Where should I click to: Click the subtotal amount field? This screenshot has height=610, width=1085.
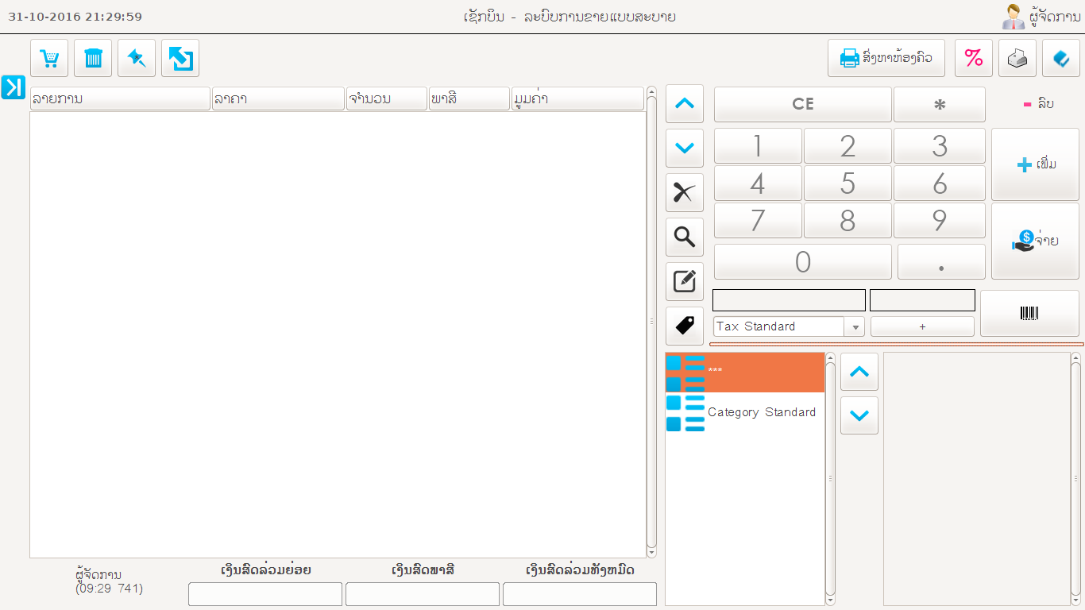point(265,594)
